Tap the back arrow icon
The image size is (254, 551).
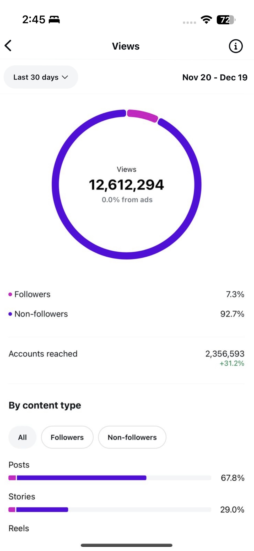(8, 46)
